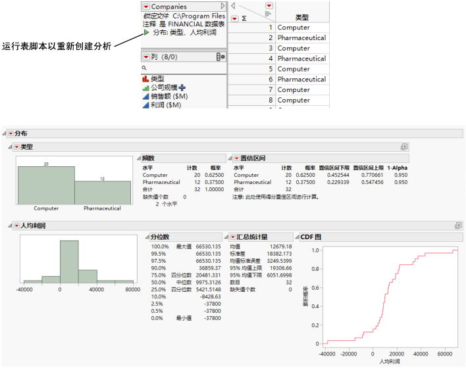This screenshot has width=466, height=368.
Task: Open the columns red triangle in table corner
Action: click(x=269, y=6)
